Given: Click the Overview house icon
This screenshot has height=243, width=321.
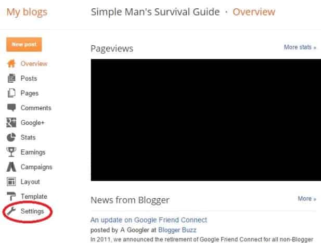Looking at the screenshot, I should [11, 63].
